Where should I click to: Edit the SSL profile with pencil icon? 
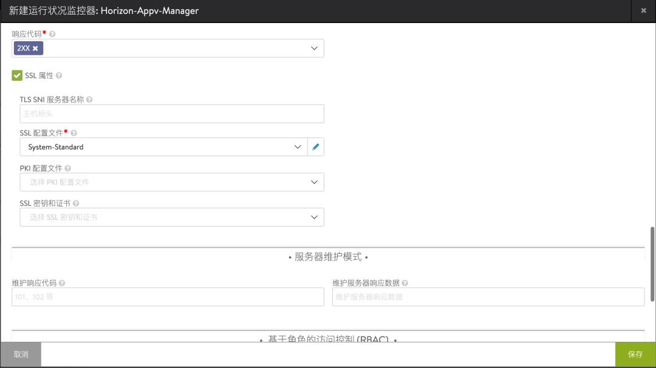(x=315, y=147)
